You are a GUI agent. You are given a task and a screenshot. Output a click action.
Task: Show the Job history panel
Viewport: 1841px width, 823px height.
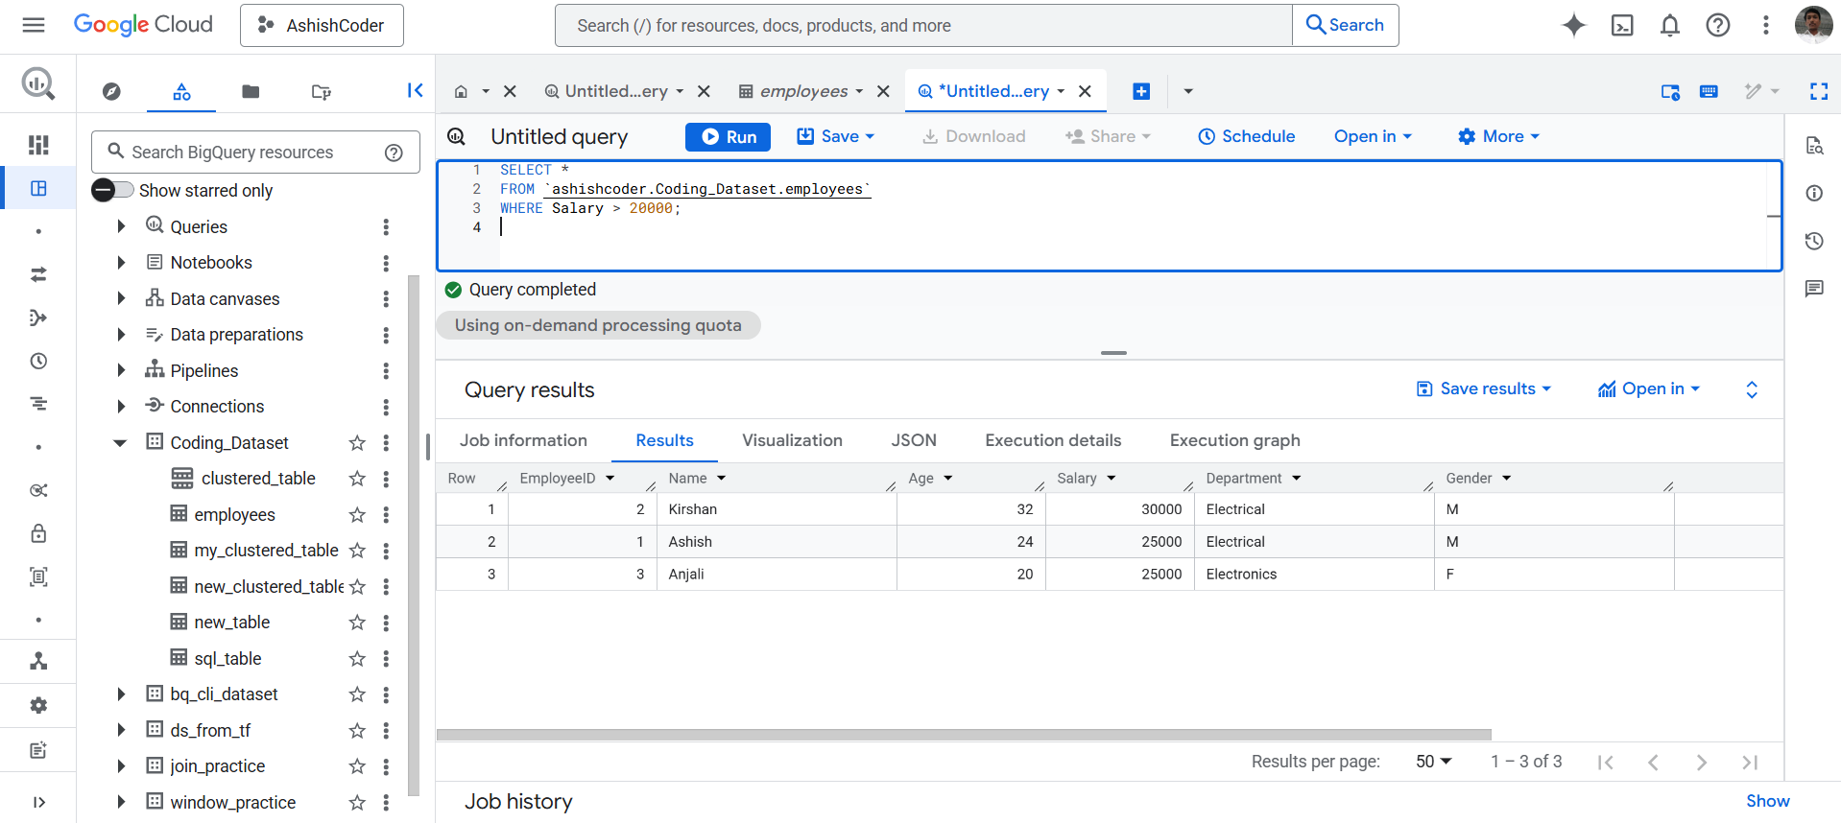(x=1767, y=801)
